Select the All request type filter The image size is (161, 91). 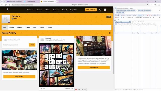click(x=116, y=24)
